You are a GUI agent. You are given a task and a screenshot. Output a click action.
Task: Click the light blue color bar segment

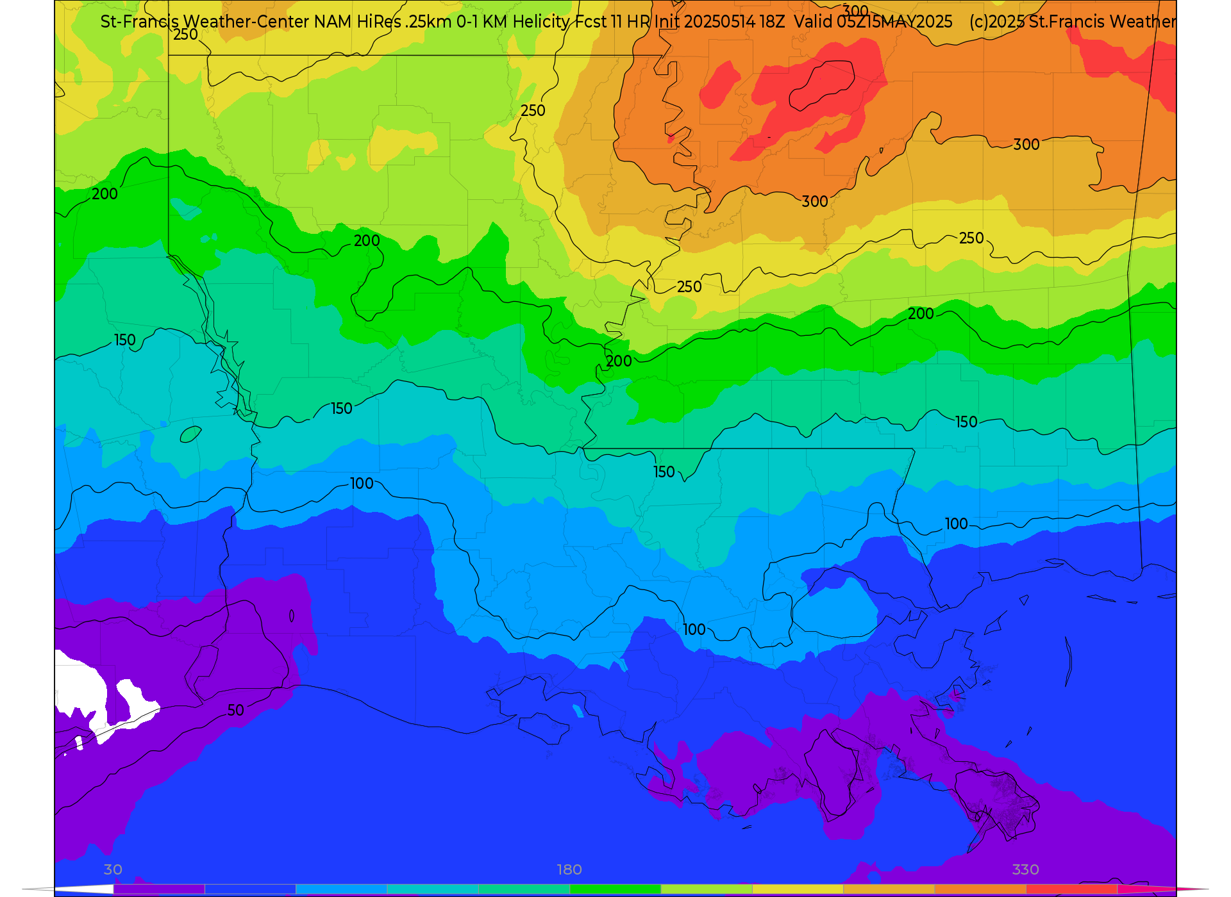click(341, 889)
